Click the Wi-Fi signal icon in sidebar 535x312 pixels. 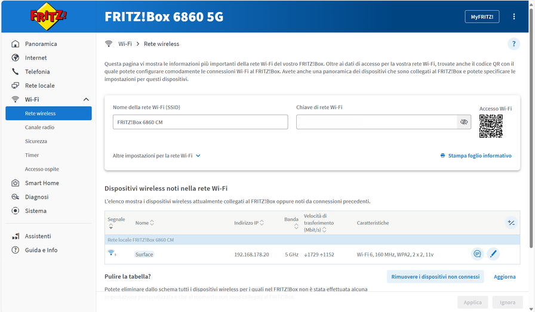[16, 99]
